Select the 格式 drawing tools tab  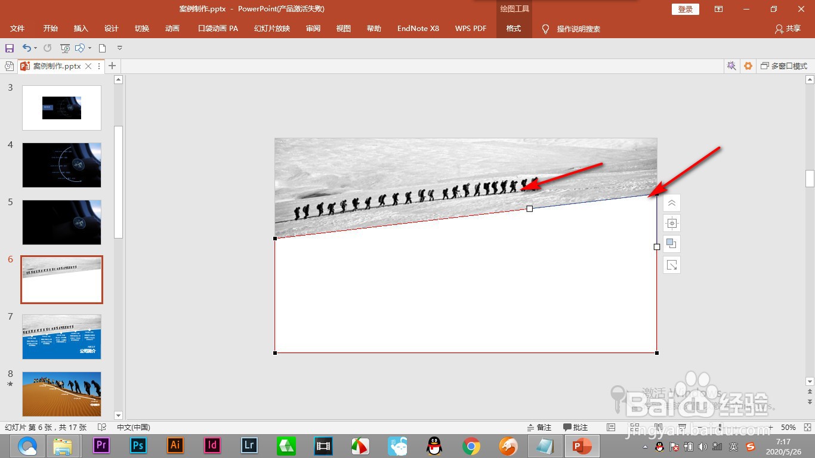coord(514,29)
